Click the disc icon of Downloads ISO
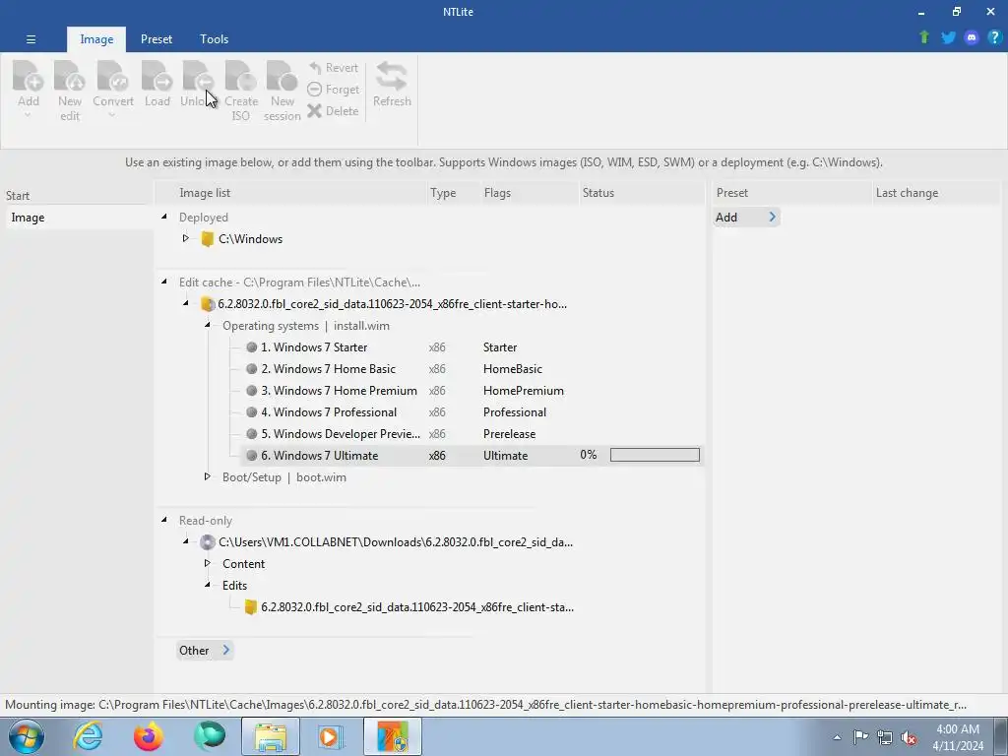 coord(207,542)
